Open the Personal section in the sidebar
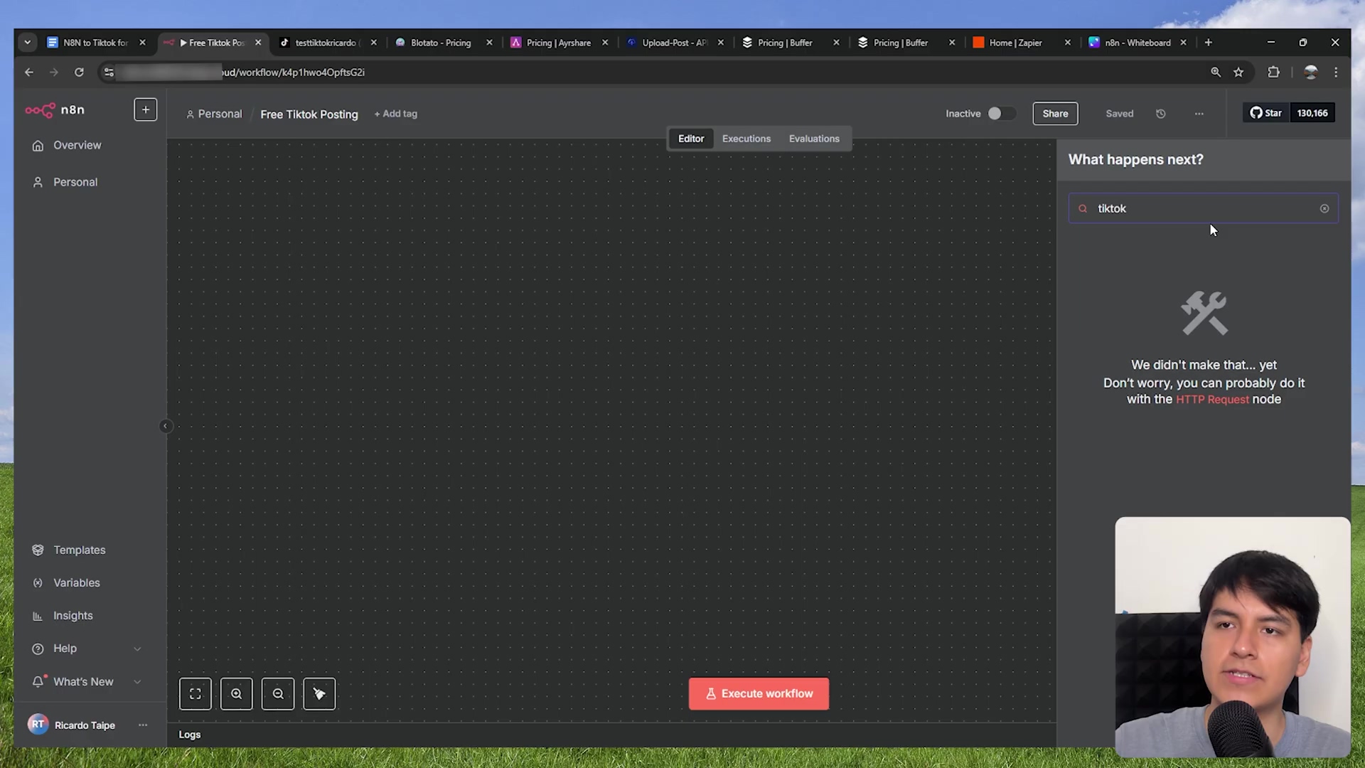 [x=75, y=182]
